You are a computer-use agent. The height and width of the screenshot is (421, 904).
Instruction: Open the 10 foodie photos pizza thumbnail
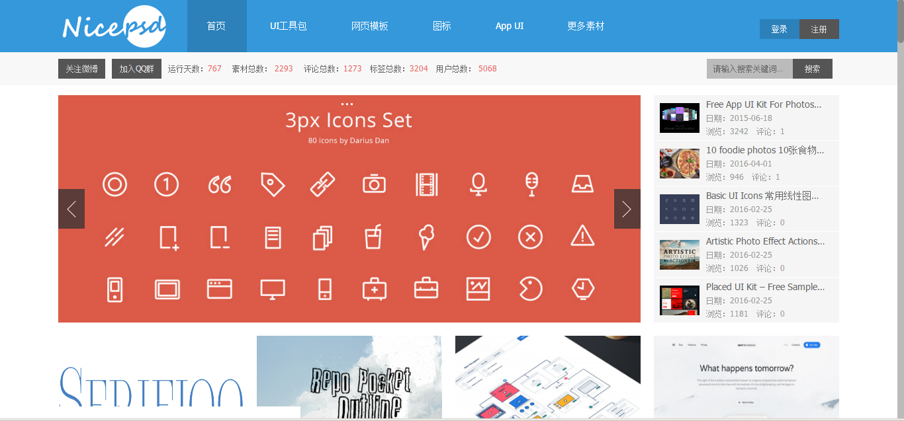click(680, 163)
